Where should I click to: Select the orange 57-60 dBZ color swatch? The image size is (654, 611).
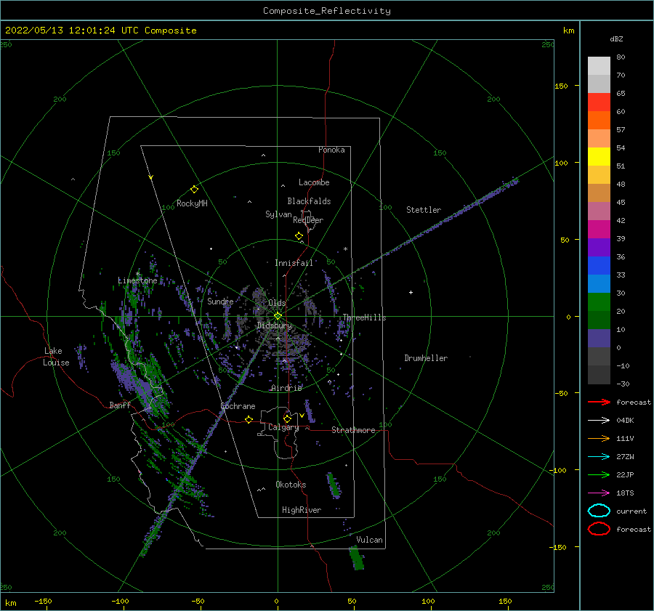pos(599,120)
